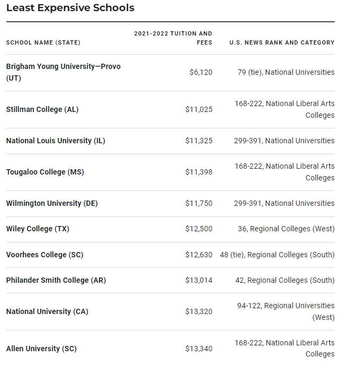
Task: Open National University (CA) entry
Action: (x=47, y=311)
